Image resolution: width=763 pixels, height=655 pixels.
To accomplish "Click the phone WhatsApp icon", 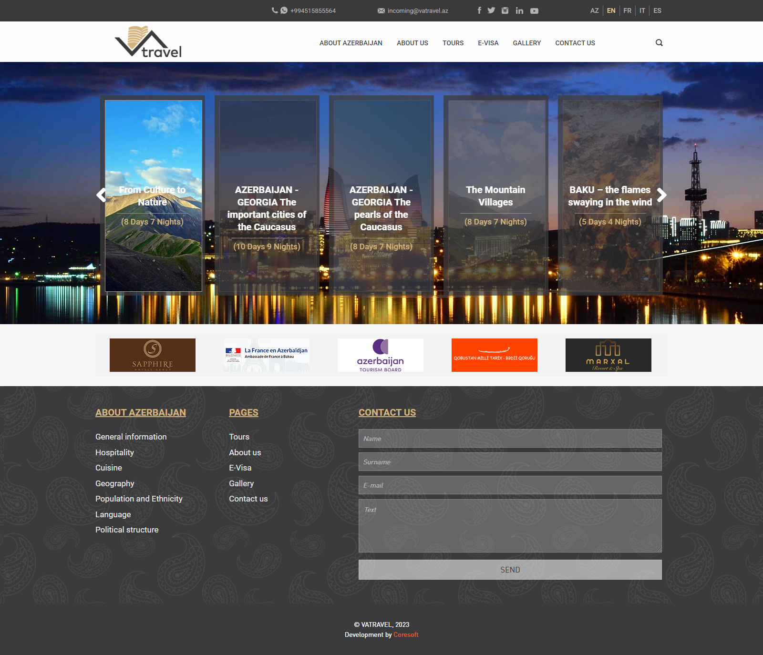I will pyautogui.click(x=284, y=10).
